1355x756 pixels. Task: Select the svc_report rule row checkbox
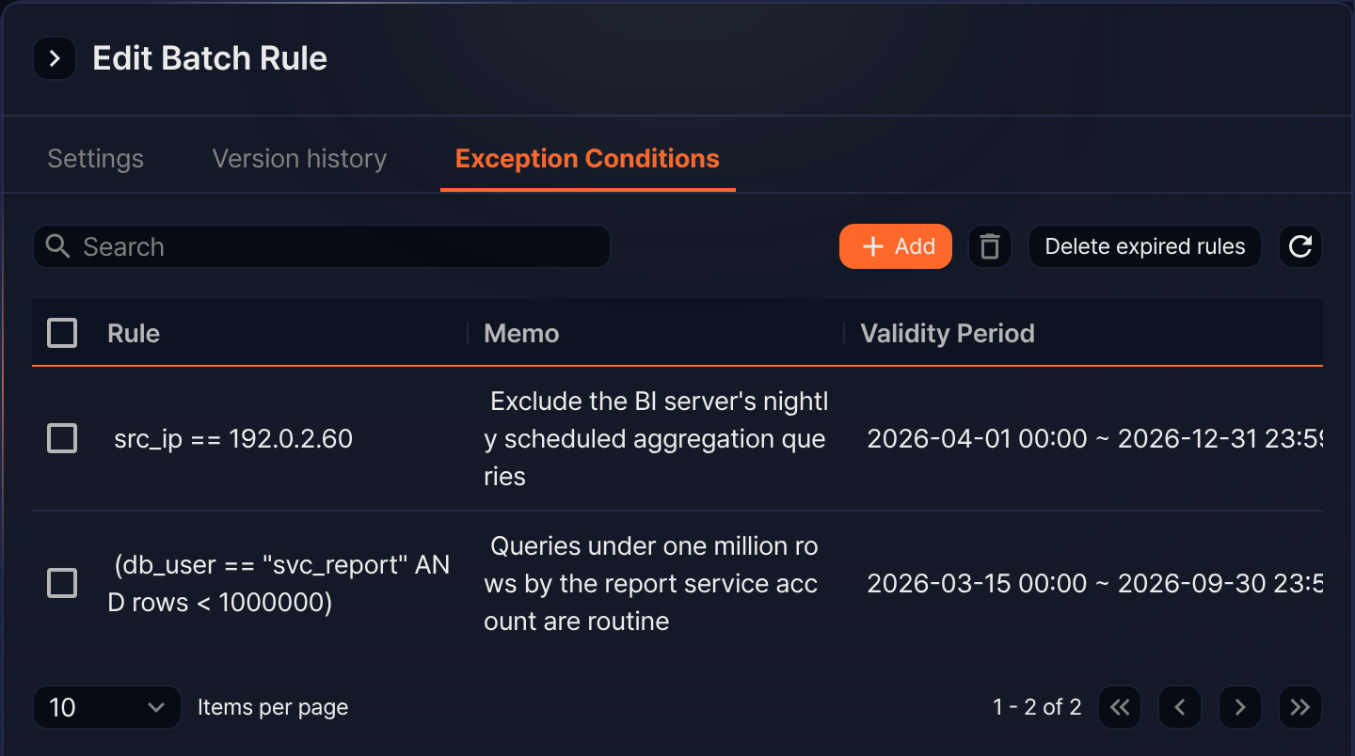62,583
